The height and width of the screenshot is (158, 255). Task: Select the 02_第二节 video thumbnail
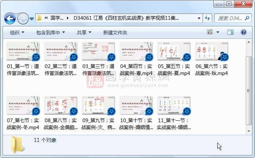[x=61, y=51]
